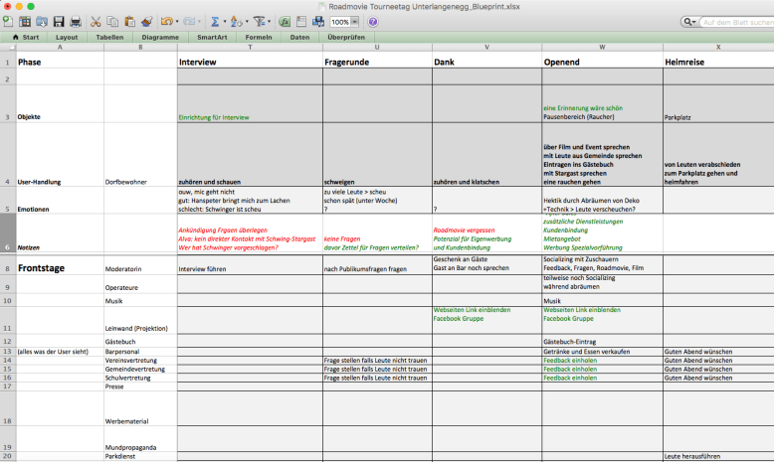This screenshot has height=462, width=774.
Task: Click the 'Einrichtung für Interview' cell
Action: (250, 103)
